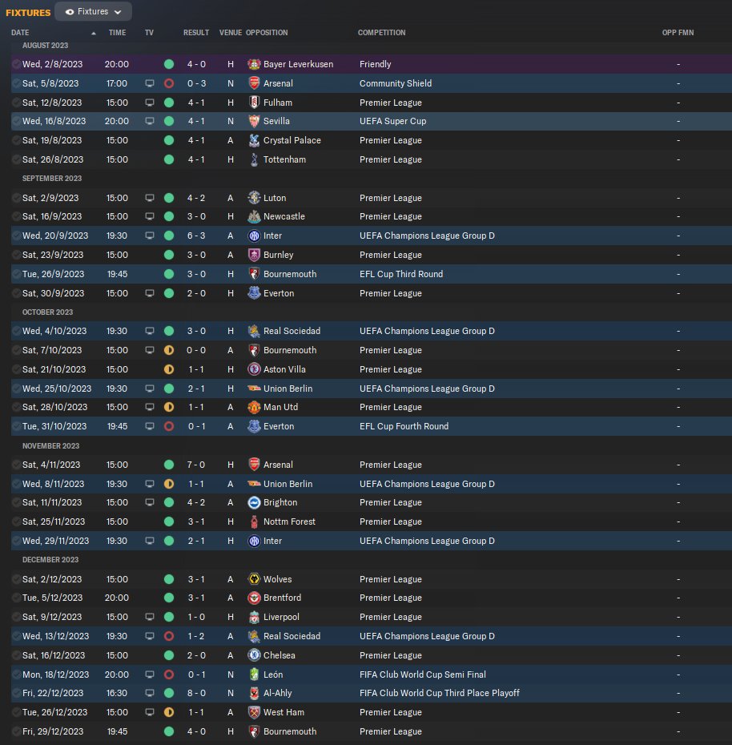Click the FIFA Club World Cup Third Place Playoff text
This screenshot has width=732, height=745.
pos(440,693)
